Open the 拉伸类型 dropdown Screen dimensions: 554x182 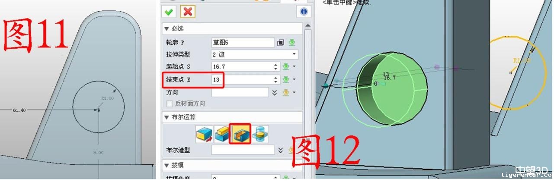coord(254,54)
